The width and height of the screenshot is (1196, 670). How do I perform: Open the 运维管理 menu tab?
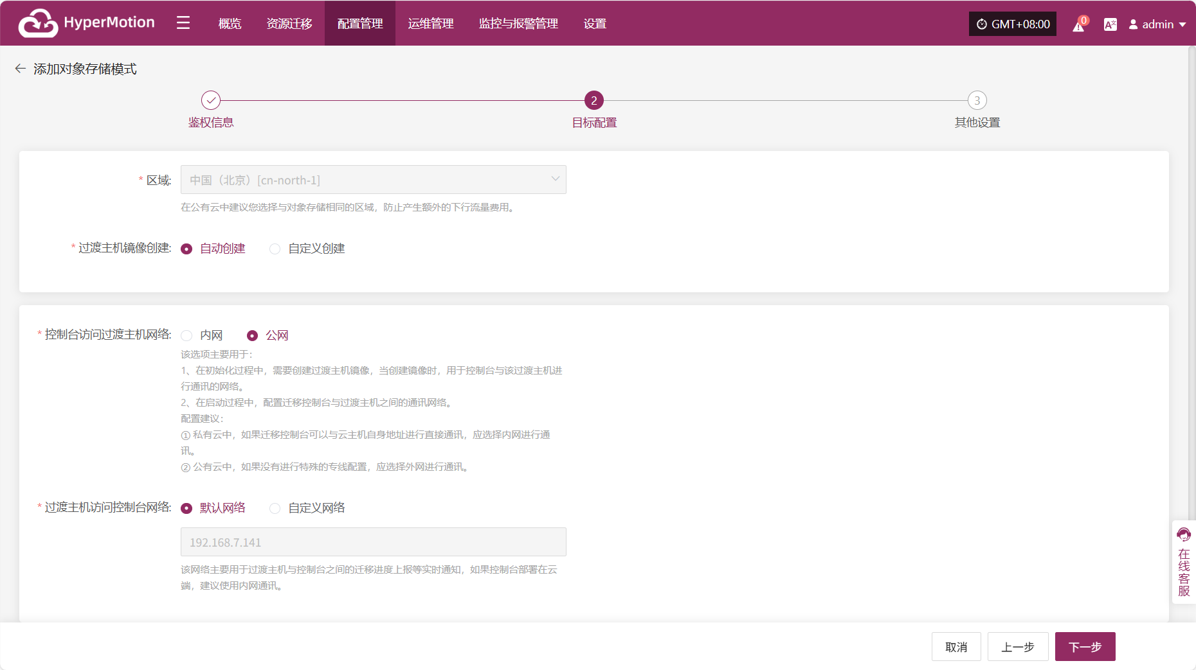[431, 24]
